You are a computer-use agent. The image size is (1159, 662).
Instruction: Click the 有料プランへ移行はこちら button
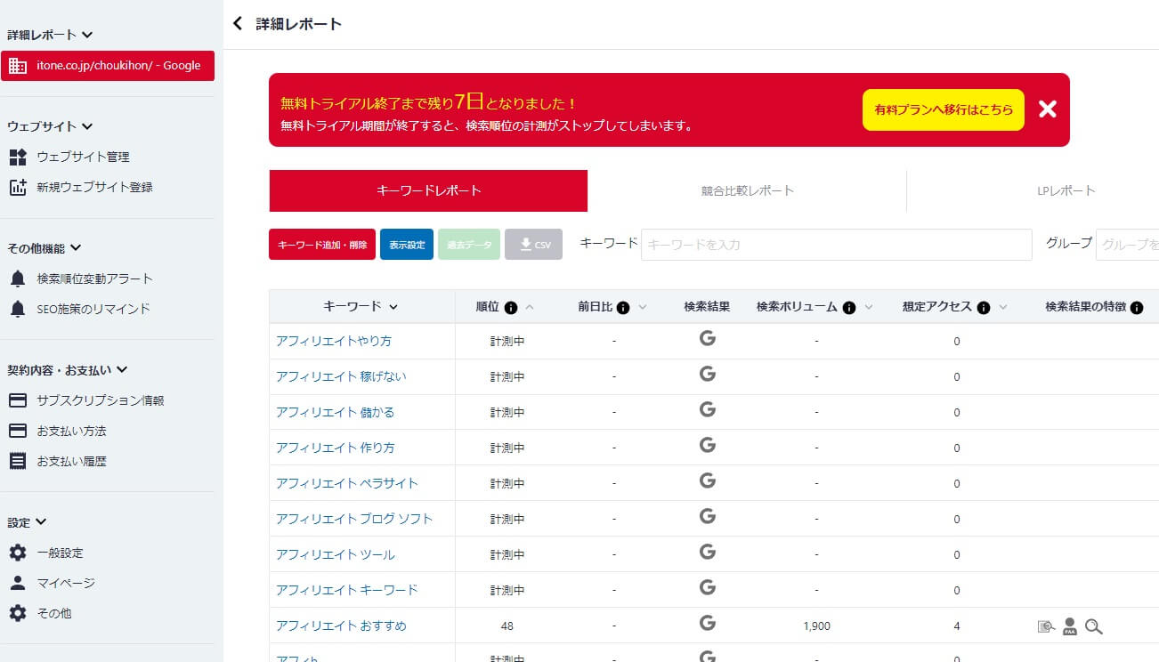944,109
